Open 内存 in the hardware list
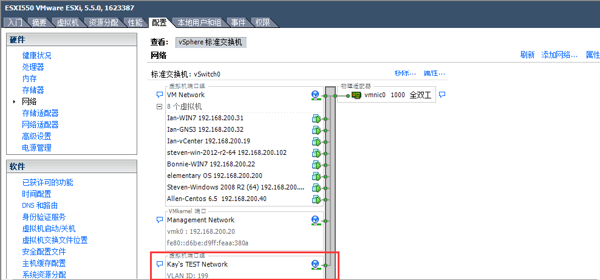Image resolution: width=600 pixels, height=280 pixels. 30,78
